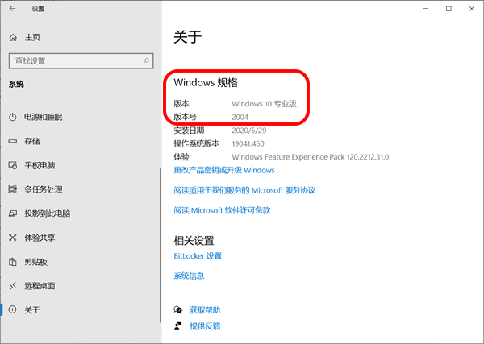Viewport: 484px width, 344px height.
Task: Click the 安装日期 label
Action: tap(189, 131)
